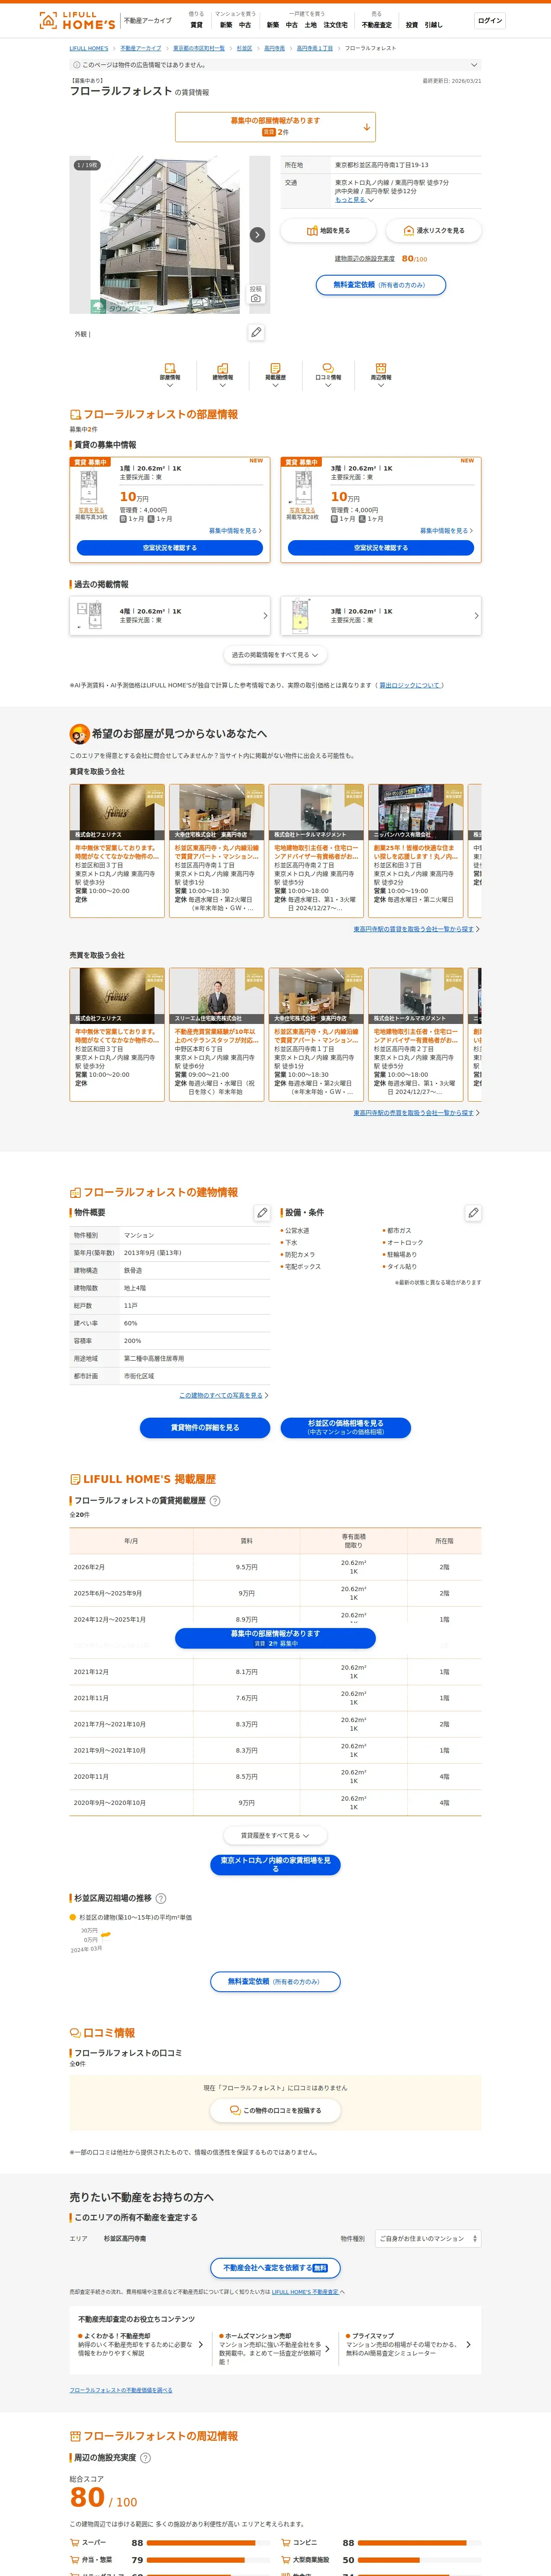This screenshot has width=551, height=2576.
Task: Open 新築 マンション menu in header
Action: coord(226,25)
